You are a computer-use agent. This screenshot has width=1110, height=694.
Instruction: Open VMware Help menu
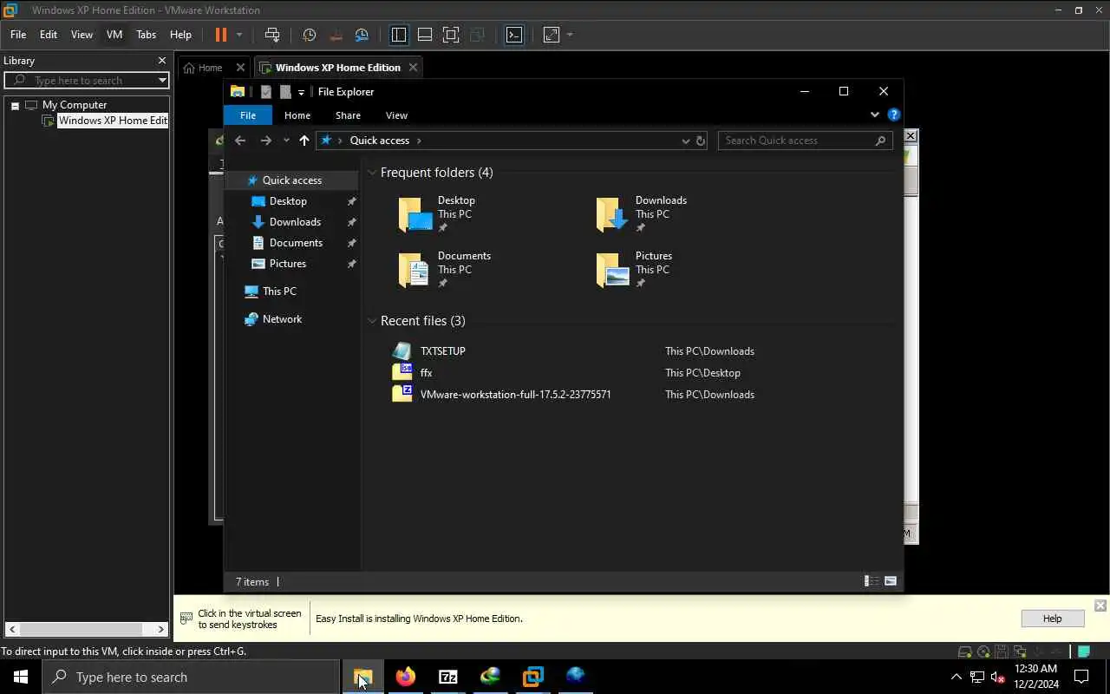[180, 35]
